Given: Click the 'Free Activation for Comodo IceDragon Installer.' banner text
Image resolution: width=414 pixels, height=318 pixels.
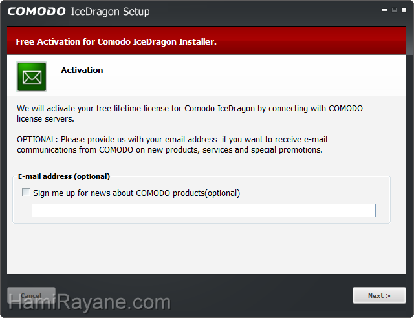Looking at the screenshot, I should [116, 42].
